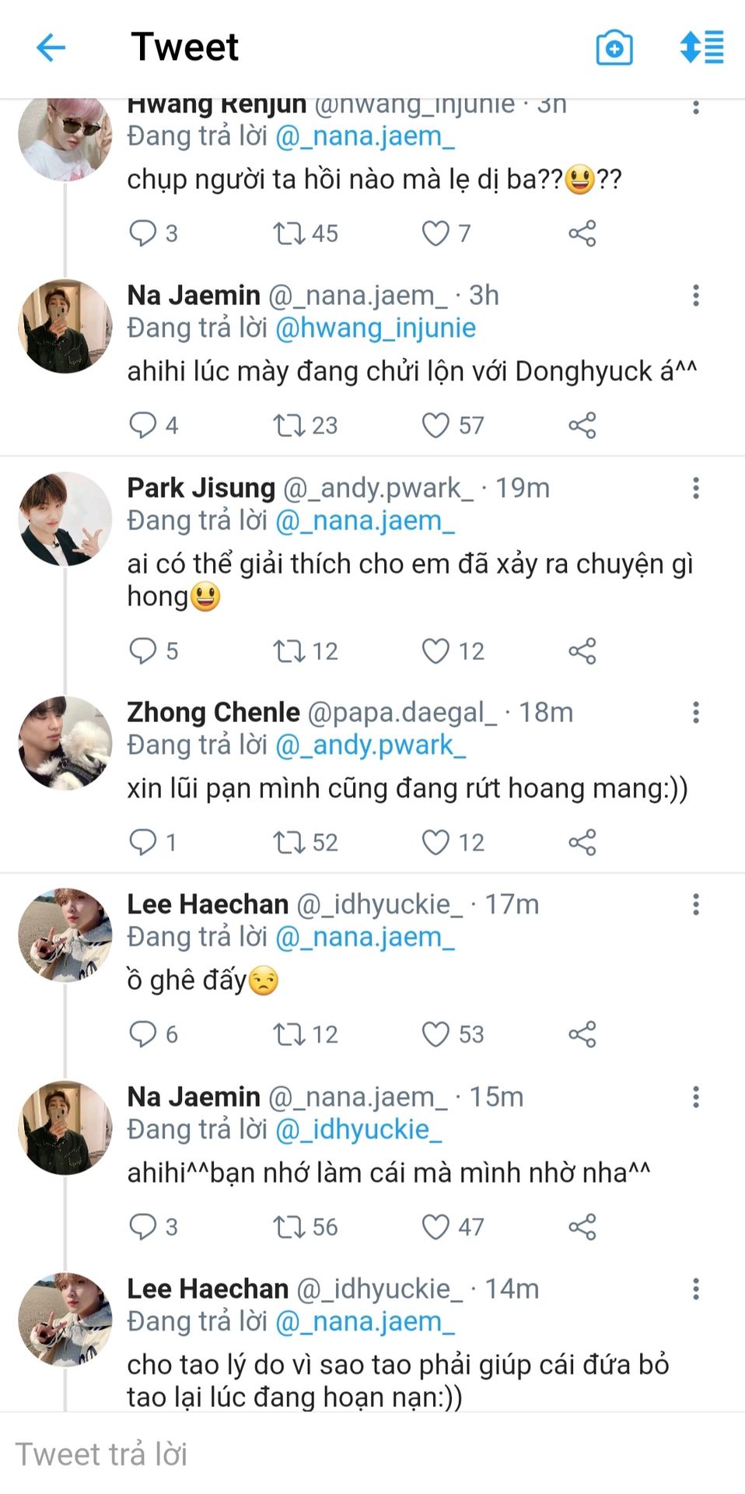Open Zhong Chenle's profile picture
745x1494 pixels.
coord(65,743)
